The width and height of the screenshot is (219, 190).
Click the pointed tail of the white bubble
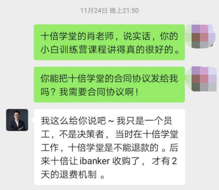[x=33, y=120]
